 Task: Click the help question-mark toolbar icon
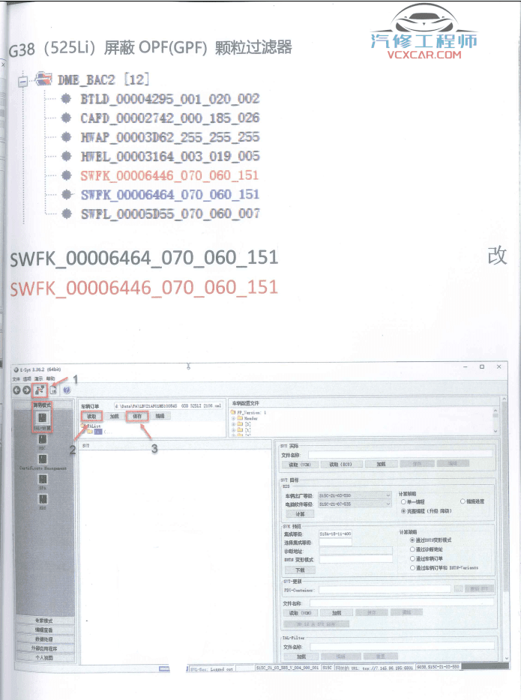tap(67, 390)
